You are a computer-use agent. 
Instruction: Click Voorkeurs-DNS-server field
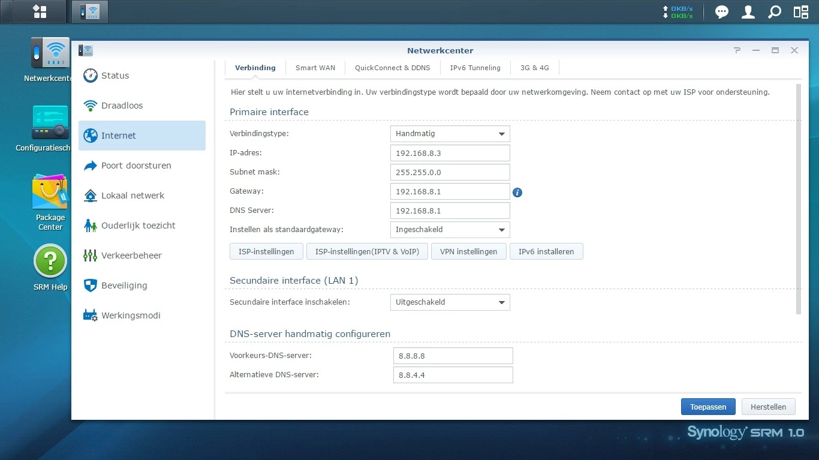point(453,356)
